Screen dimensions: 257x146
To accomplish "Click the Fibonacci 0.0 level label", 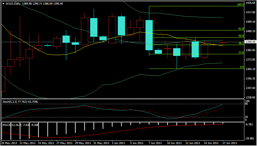I will [x=242, y=67].
